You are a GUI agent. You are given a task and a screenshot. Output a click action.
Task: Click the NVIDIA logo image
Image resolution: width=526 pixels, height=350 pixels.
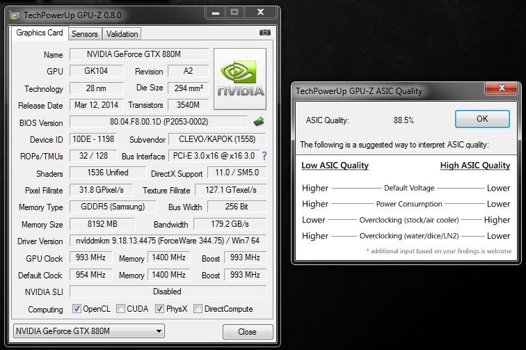tap(240, 79)
